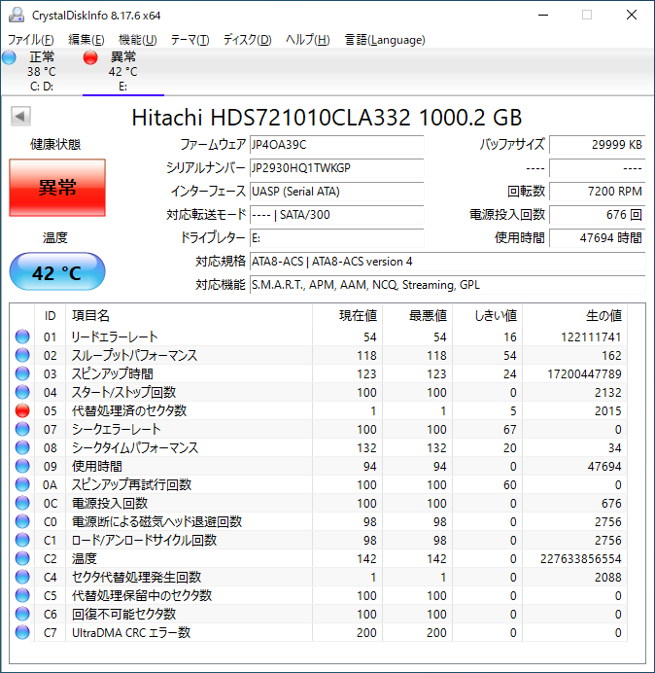Open the テーマ(T) menu

point(190,40)
